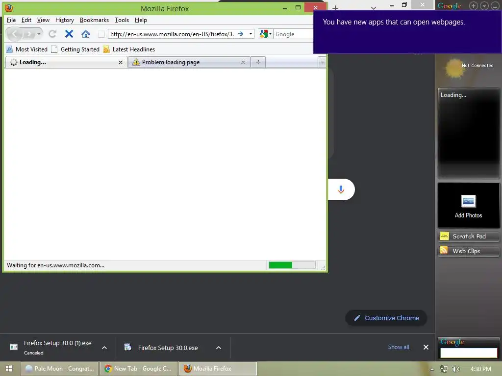
Task: Click the green page loading progress bar
Action: tap(292, 265)
